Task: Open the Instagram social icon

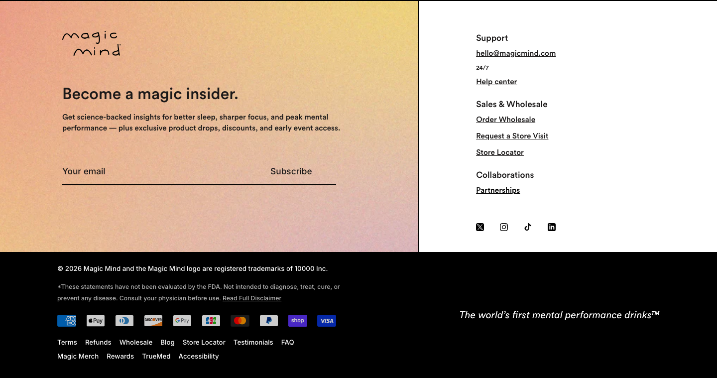Action: [504, 227]
